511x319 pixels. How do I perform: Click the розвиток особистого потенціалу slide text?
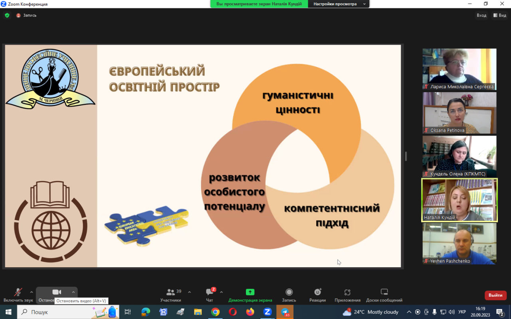click(235, 192)
